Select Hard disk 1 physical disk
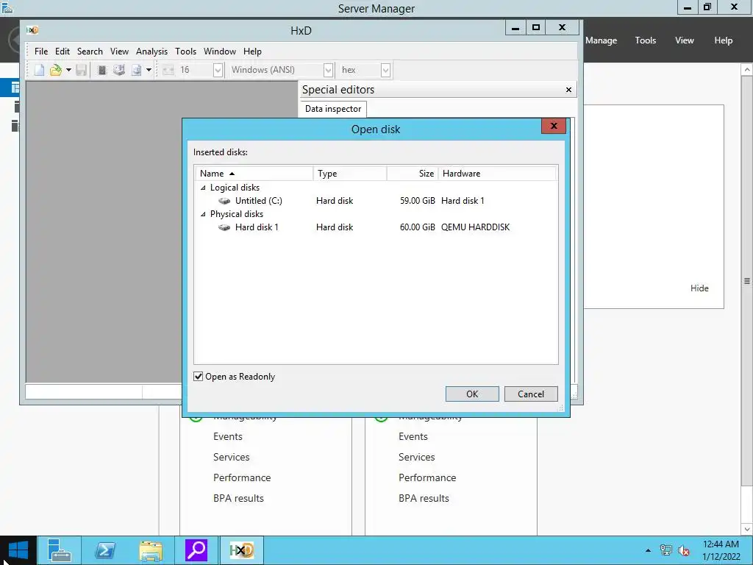Image resolution: width=753 pixels, height=565 pixels. [x=257, y=227]
